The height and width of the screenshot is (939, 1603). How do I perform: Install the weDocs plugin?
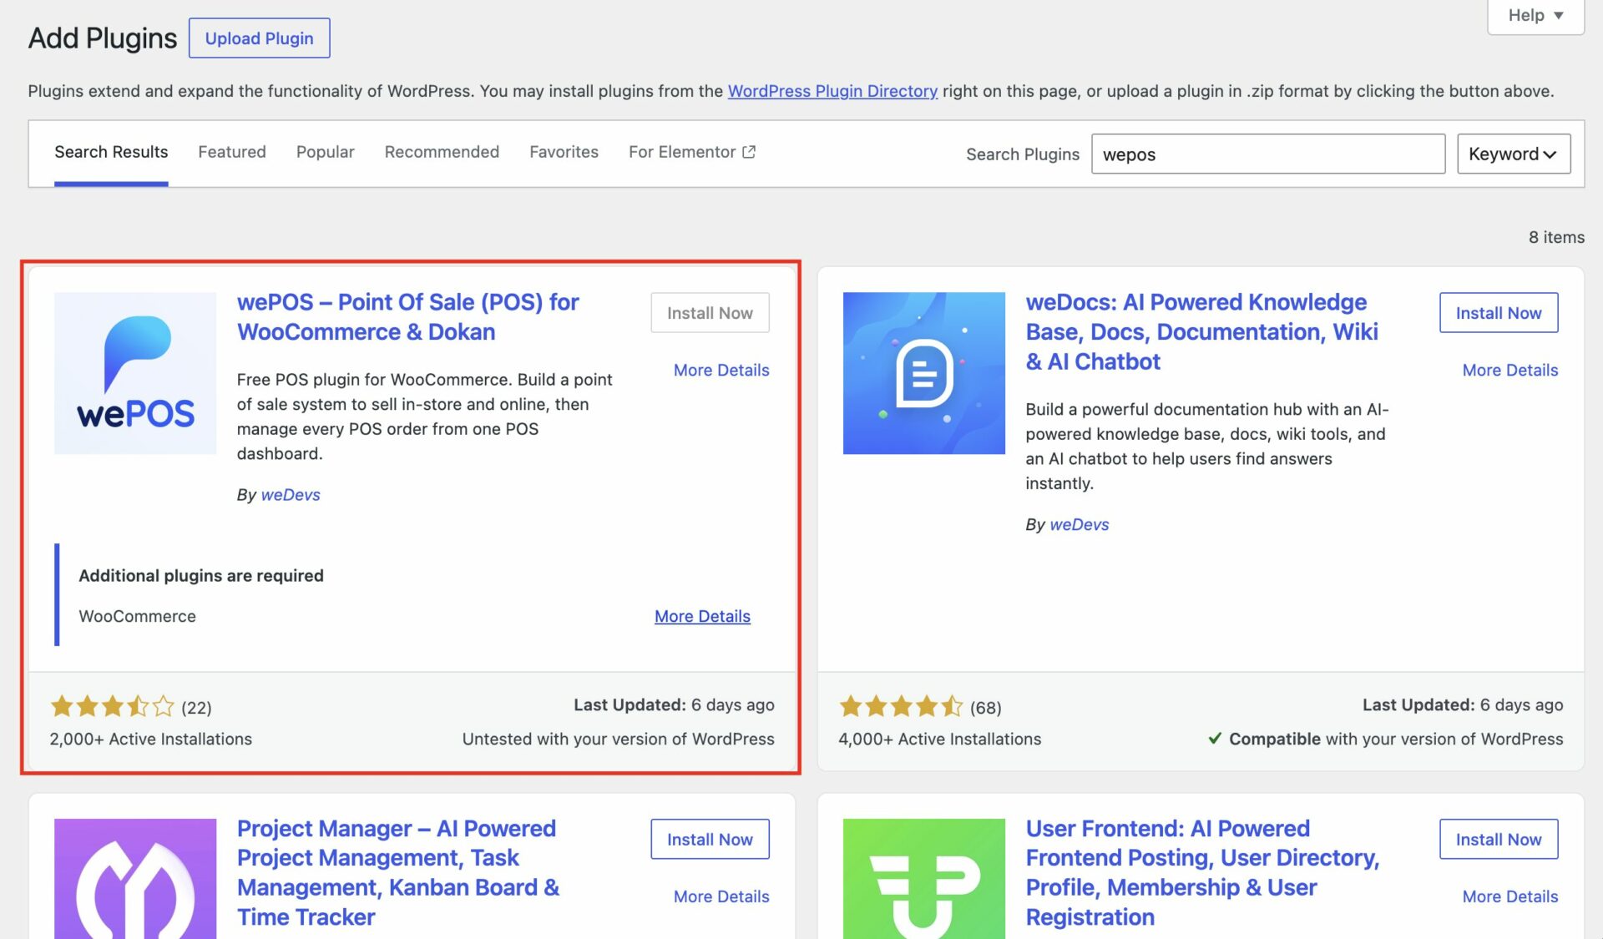click(x=1499, y=313)
